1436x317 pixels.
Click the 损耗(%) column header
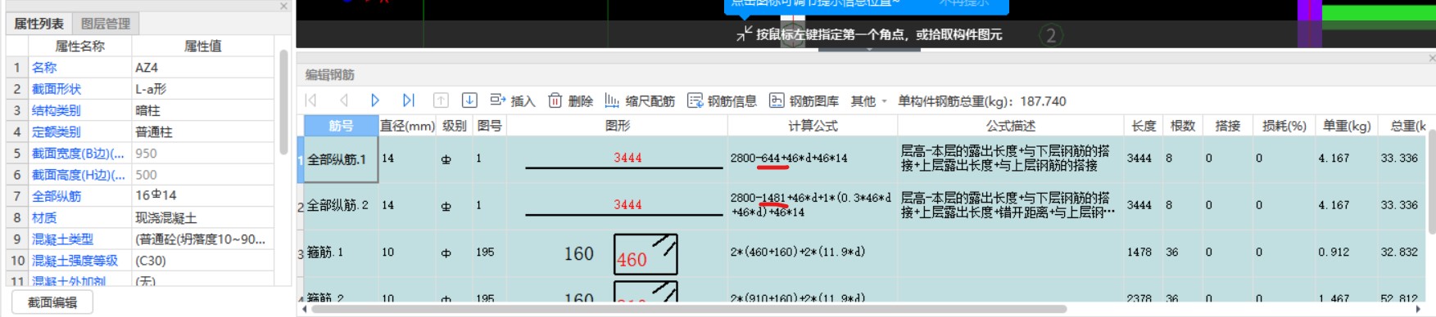(x=1284, y=125)
